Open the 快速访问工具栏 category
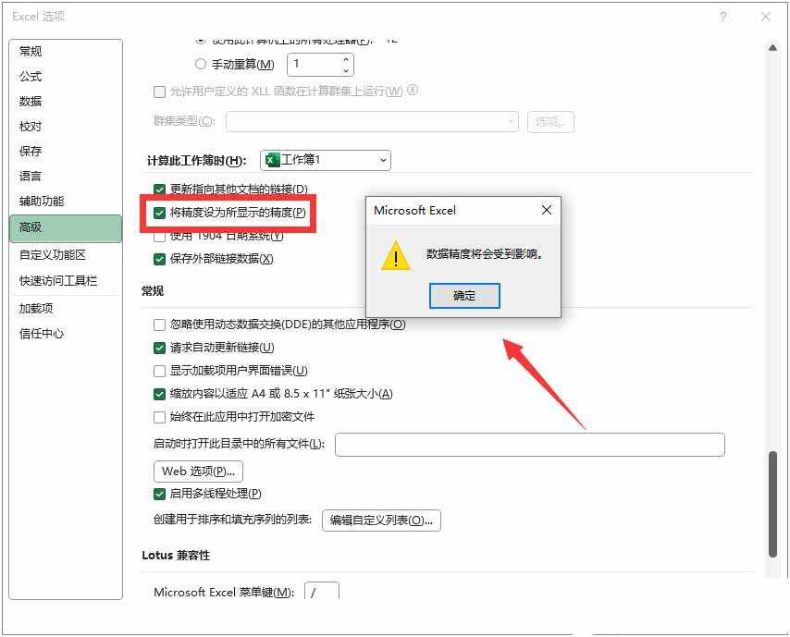Viewport: 790px width, 637px height. [66, 281]
